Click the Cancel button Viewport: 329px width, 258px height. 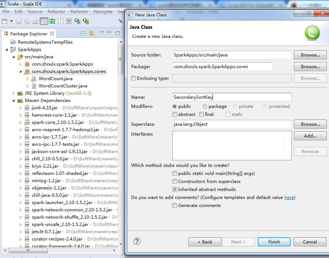(310, 242)
